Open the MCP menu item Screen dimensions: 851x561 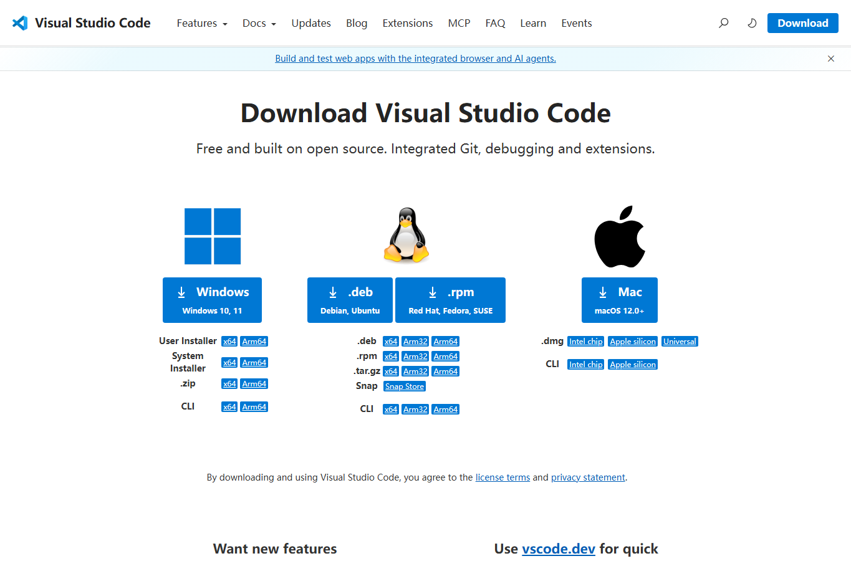pyautogui.click(x=459, y=23)
